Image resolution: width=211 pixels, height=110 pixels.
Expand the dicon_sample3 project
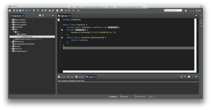pyautogui.click(x=11, y=24)
